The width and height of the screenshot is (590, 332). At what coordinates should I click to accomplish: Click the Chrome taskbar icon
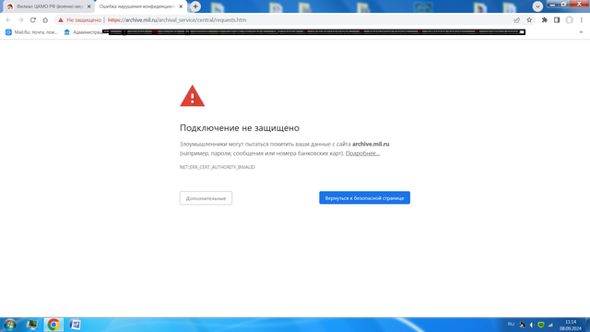click(53, 325)
